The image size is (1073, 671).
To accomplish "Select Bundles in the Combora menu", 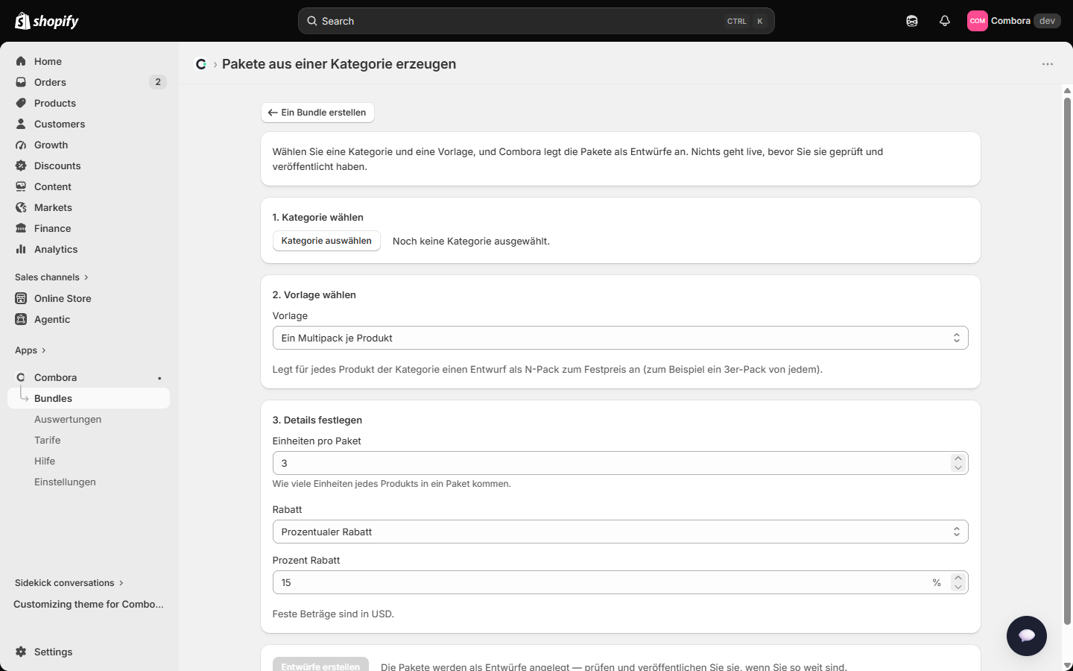I will coord(89,398).
